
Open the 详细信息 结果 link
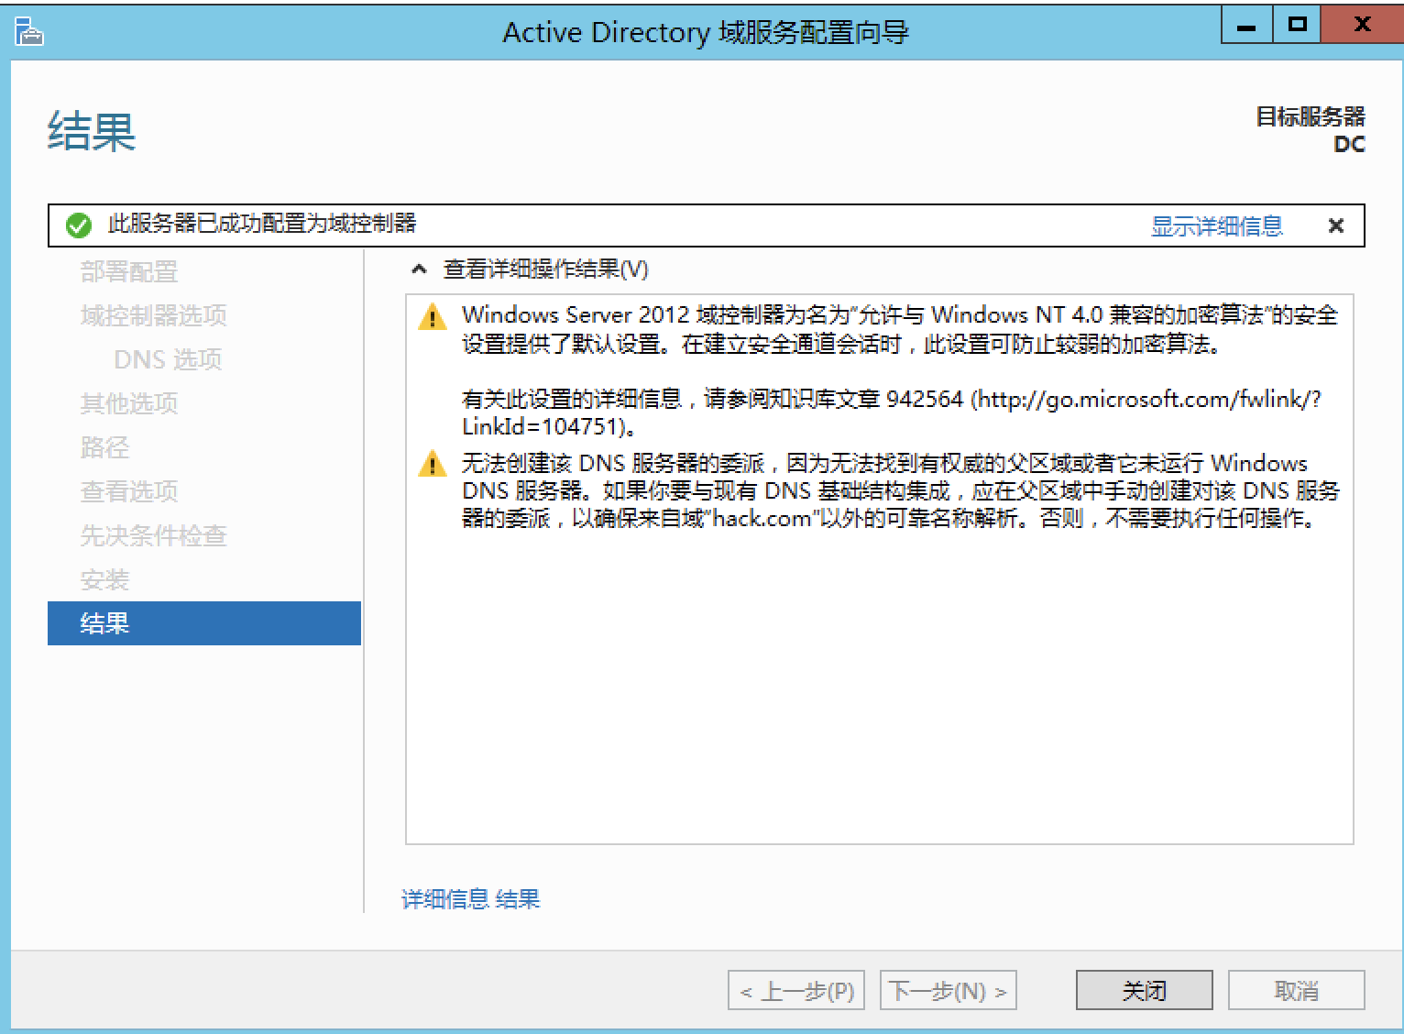(471, 898)
